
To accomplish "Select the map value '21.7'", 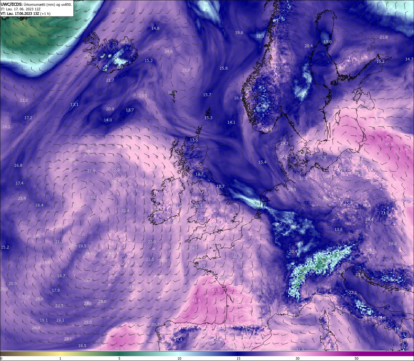I will [x=110, y=80].
